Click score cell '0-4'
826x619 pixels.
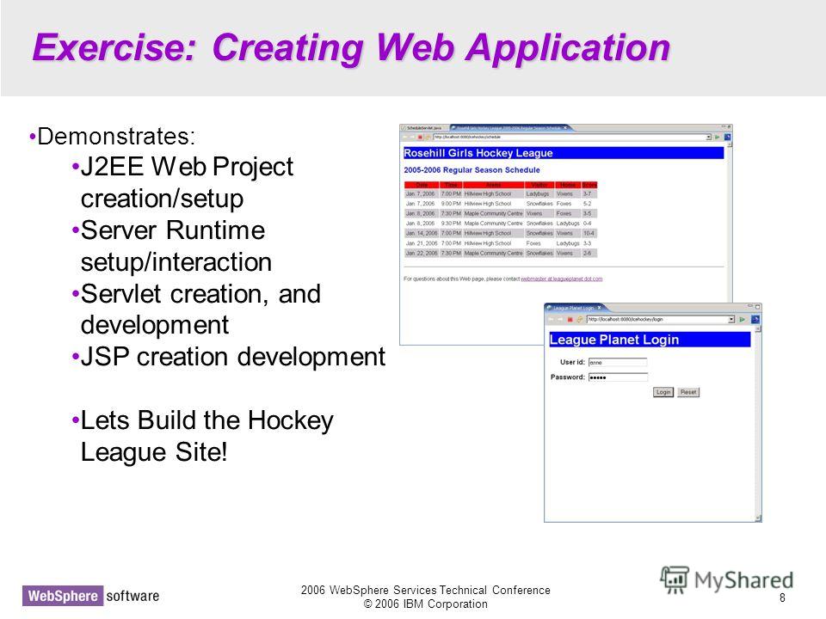[x=588, y=224]
